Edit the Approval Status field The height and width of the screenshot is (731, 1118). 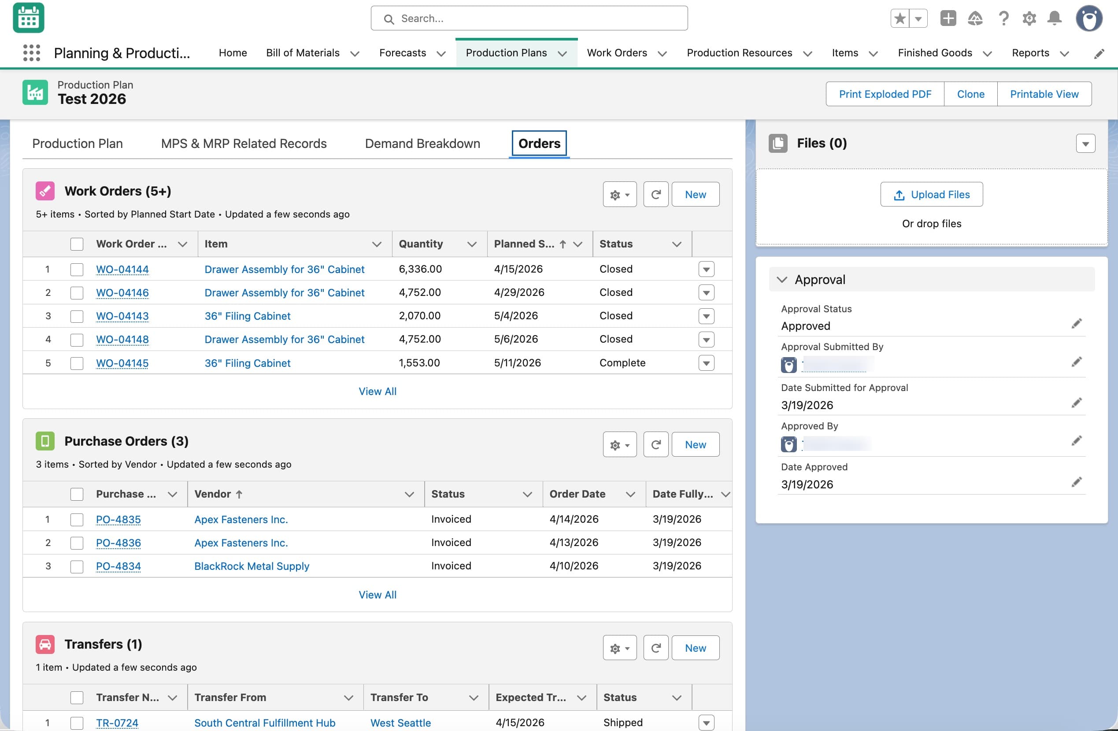1076,324
